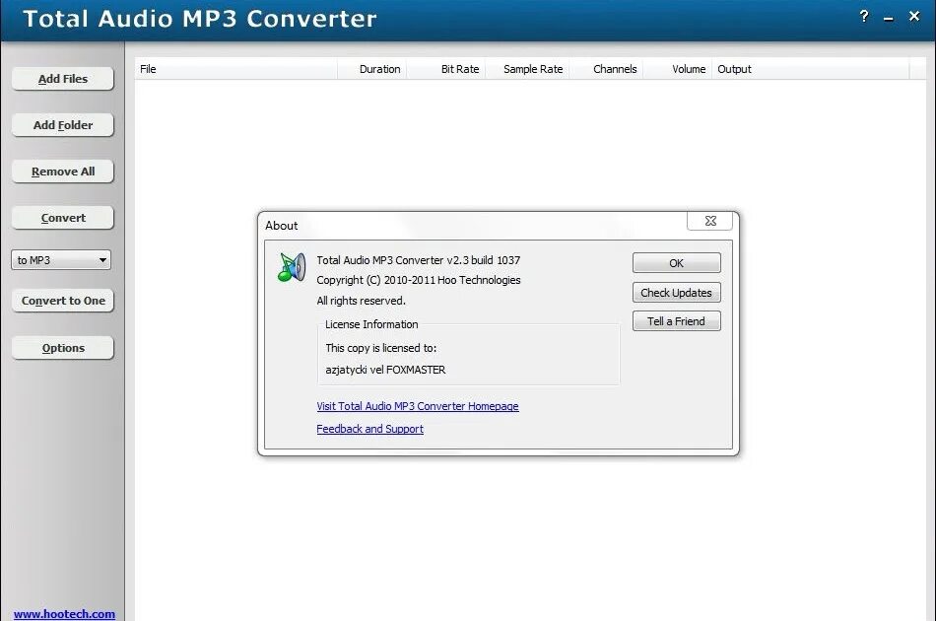Screen dimensions: 936x621
Task: Select the version text 'v2.3 build 1037'
Action: tap(484, 260)
